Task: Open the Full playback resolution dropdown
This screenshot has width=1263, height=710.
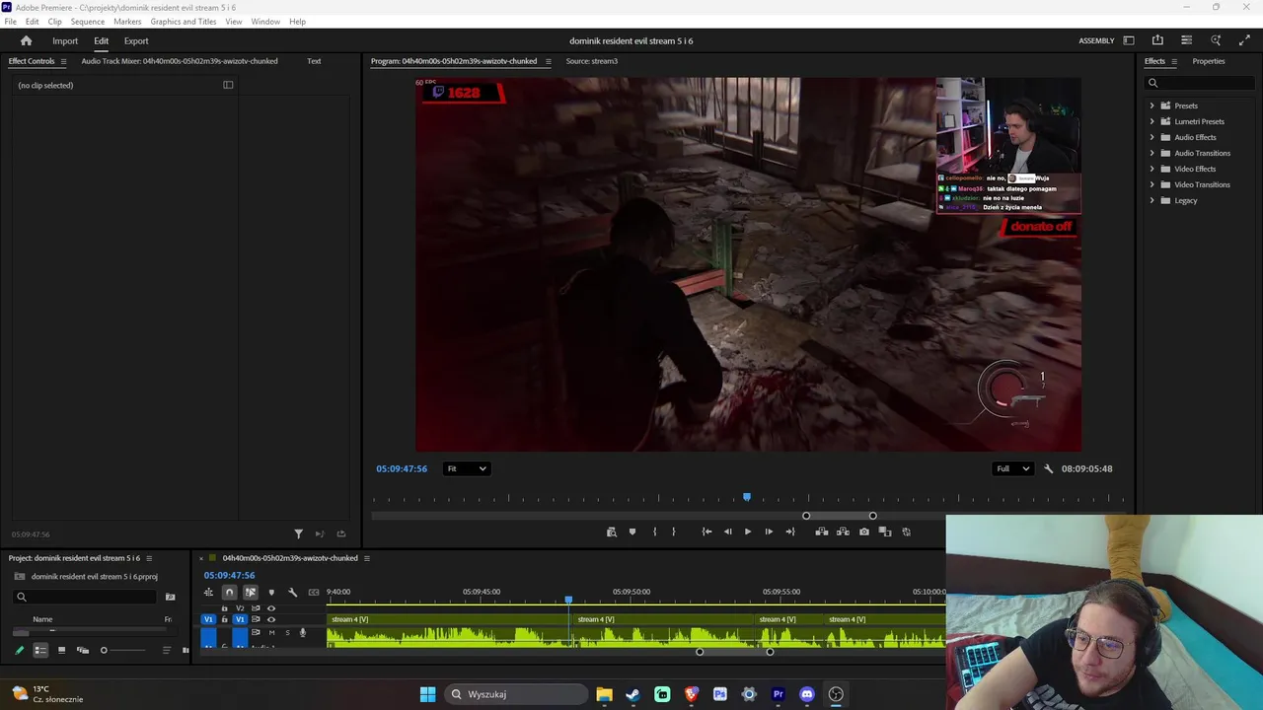Action: pyautogui.click(x=1013, y=468)
